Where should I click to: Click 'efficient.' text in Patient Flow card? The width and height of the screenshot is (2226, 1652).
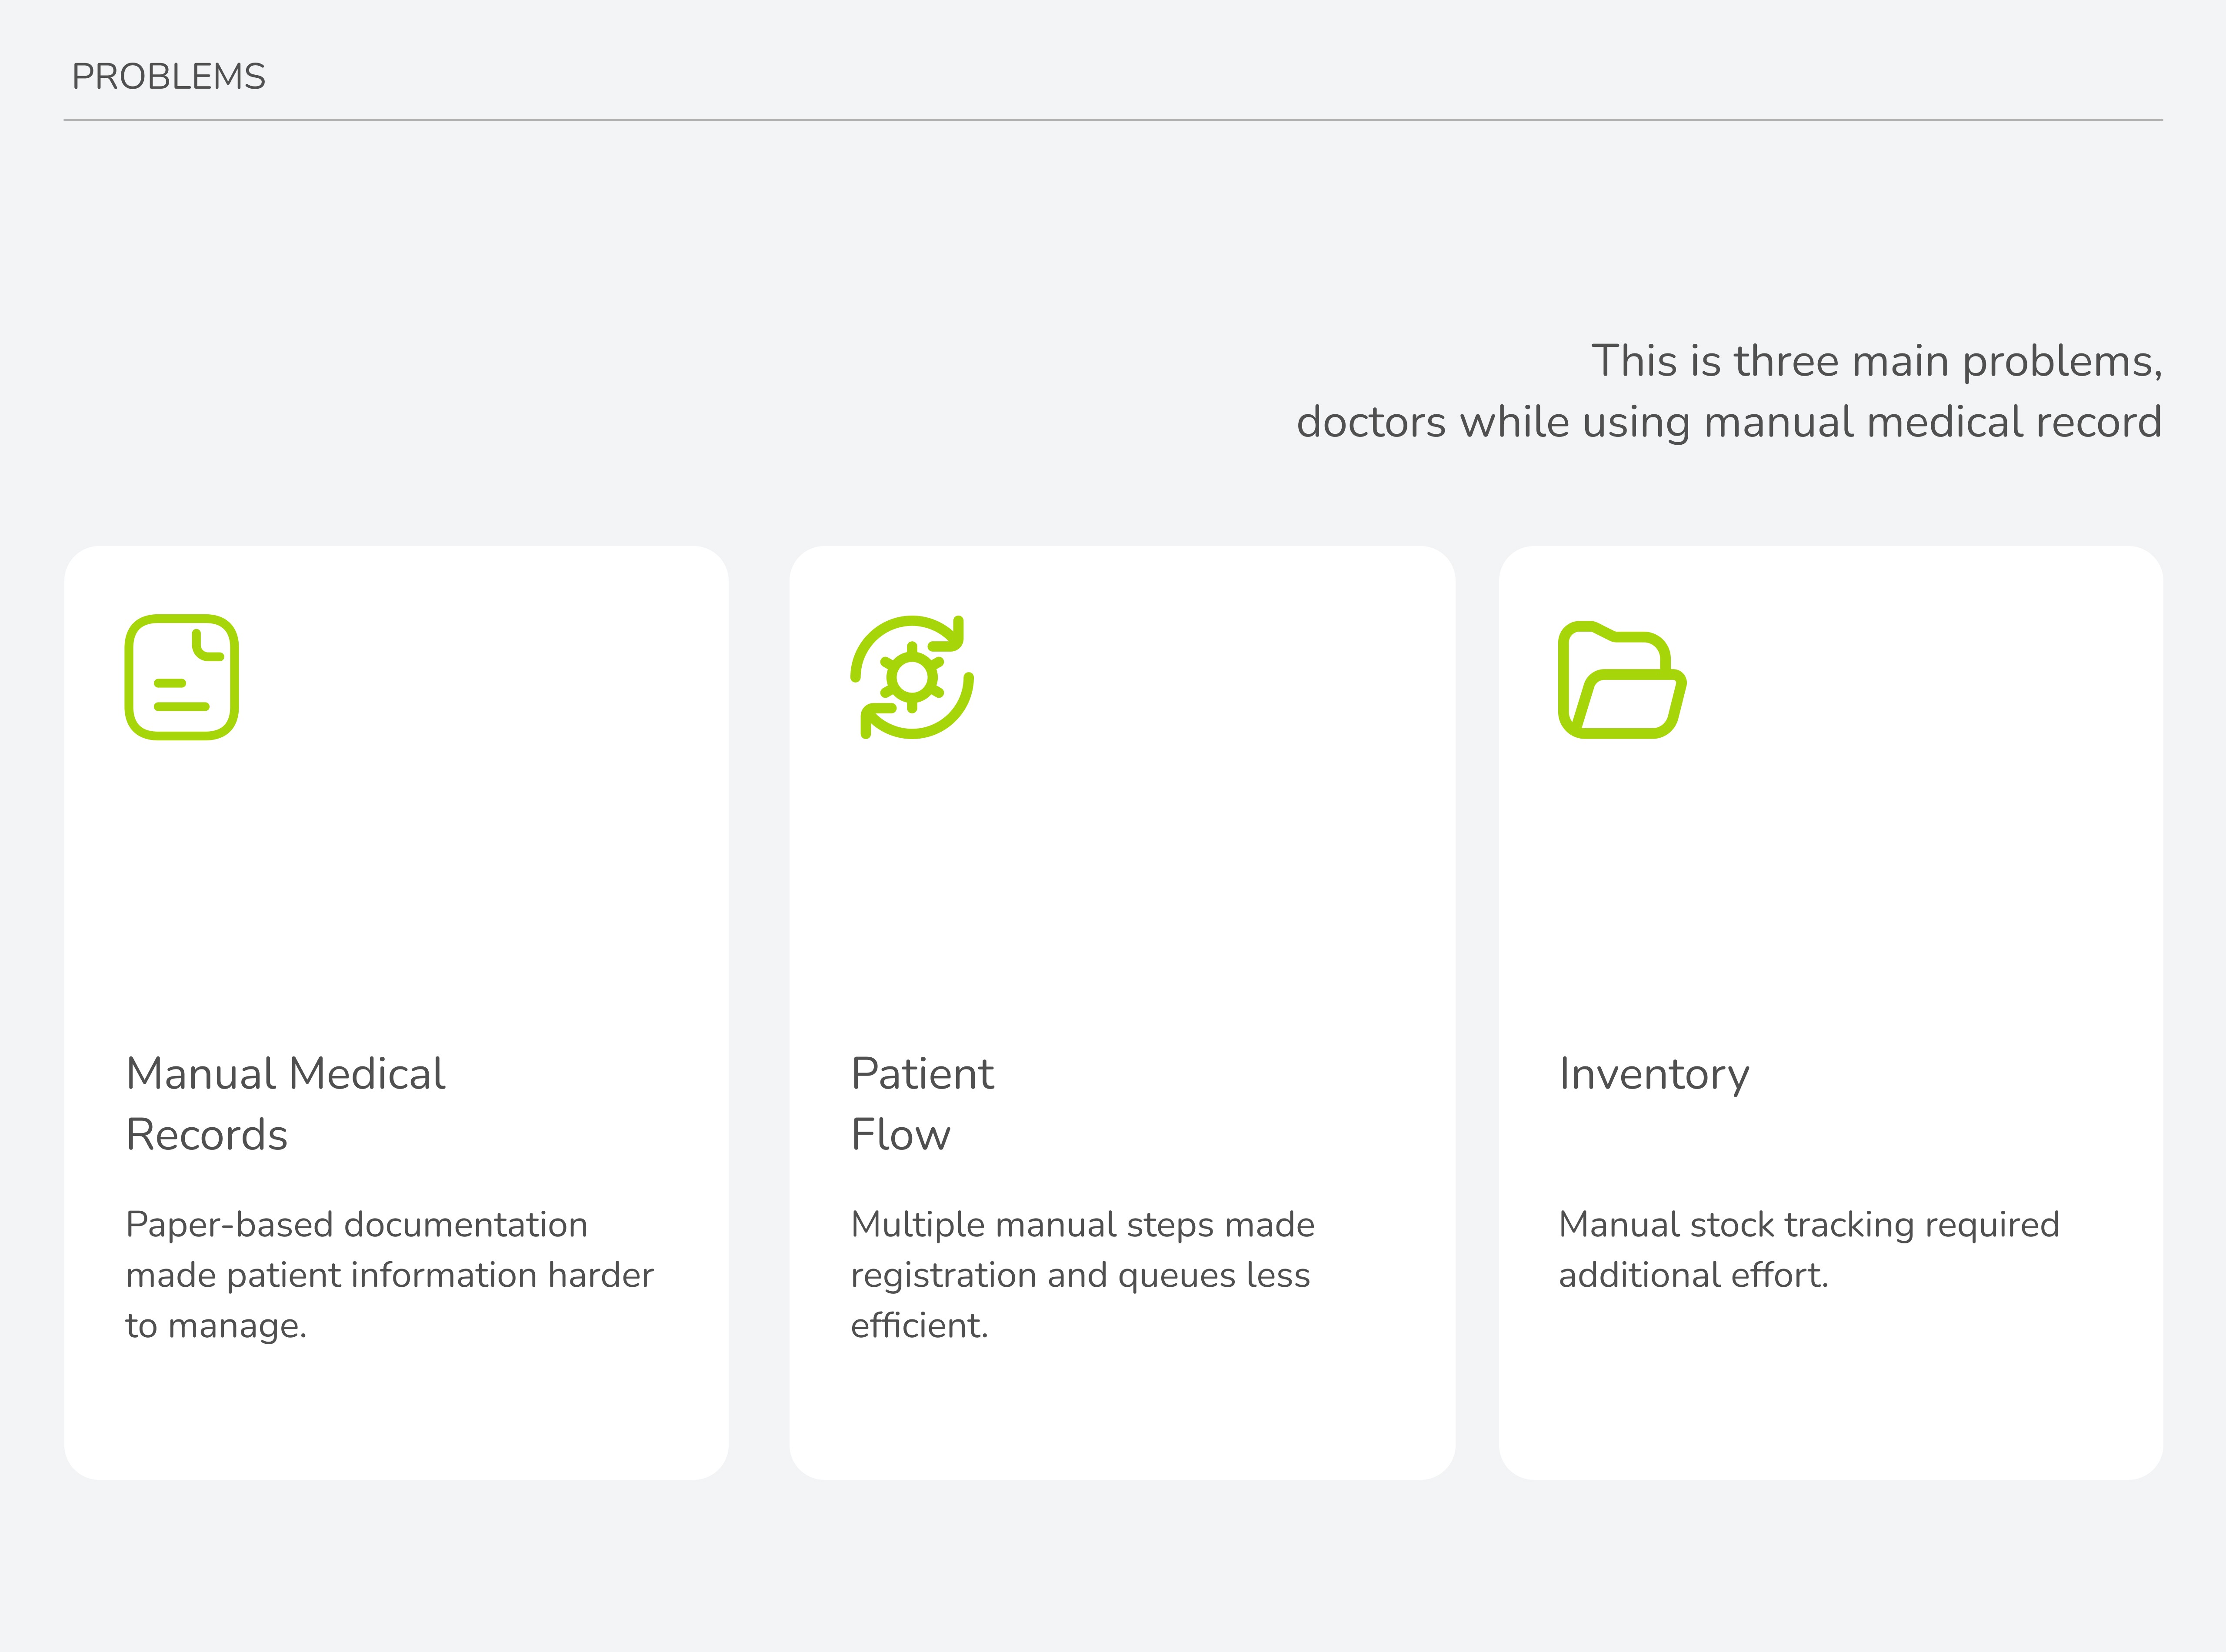[919, 1325]
